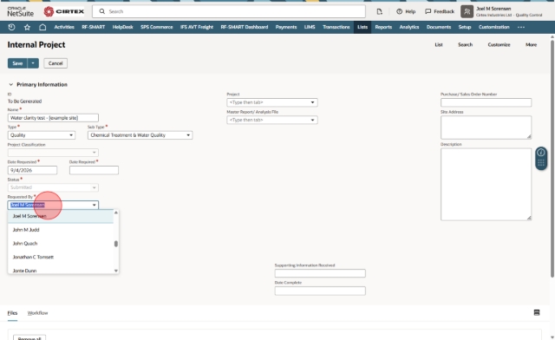Click the Date Required field
This screenshot has width=555, height=340.
click(94, 170)
